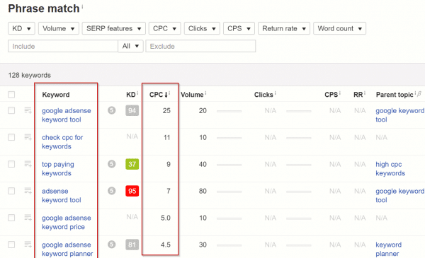
Task: Click the Include keywords input field
Action: [x=63, y=46]
